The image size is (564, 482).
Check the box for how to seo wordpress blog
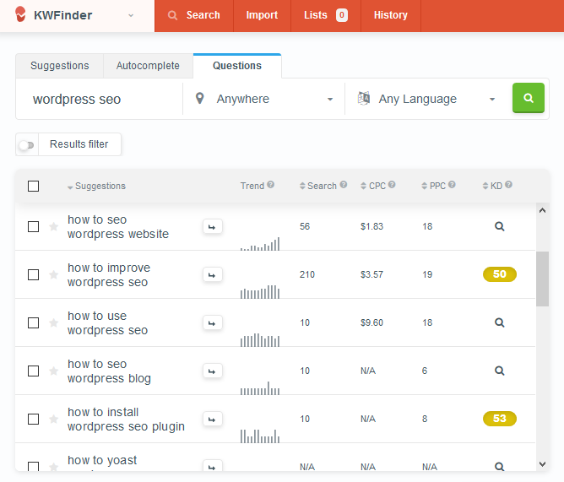[x=34, y=371]
